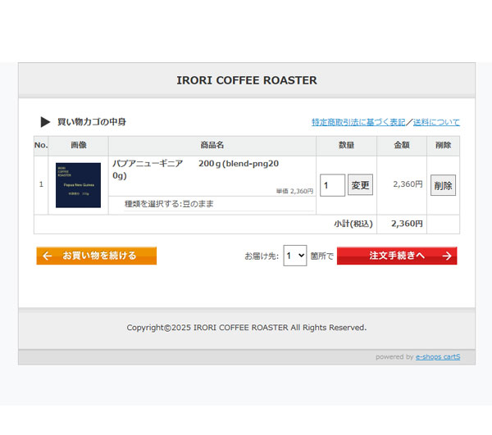492x435 pixels.
Task: Open the 送料について link
Action: click(x=436, y=122)
